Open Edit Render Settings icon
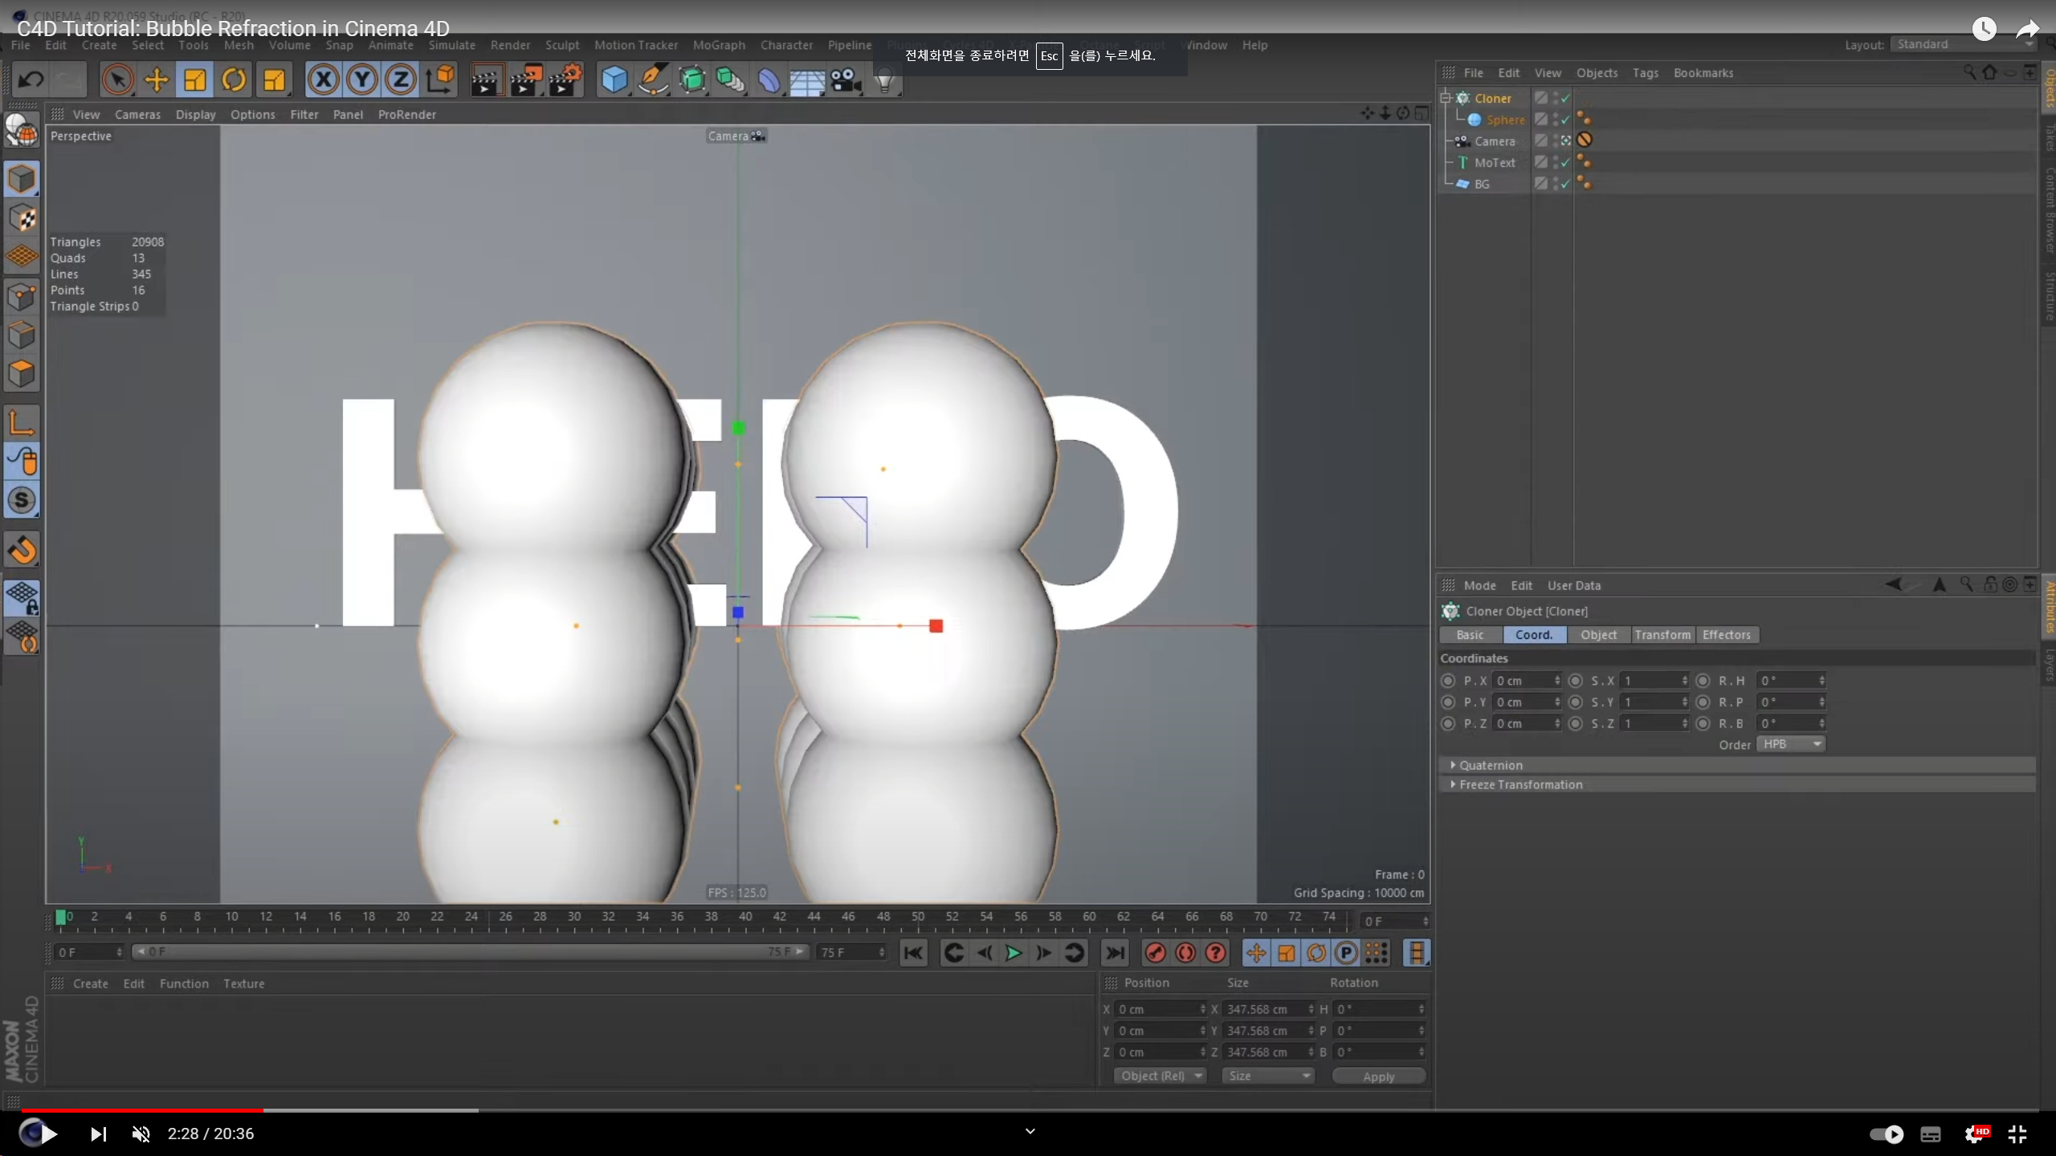Screen dimensions: 2056x1156 tap(565, 80)
